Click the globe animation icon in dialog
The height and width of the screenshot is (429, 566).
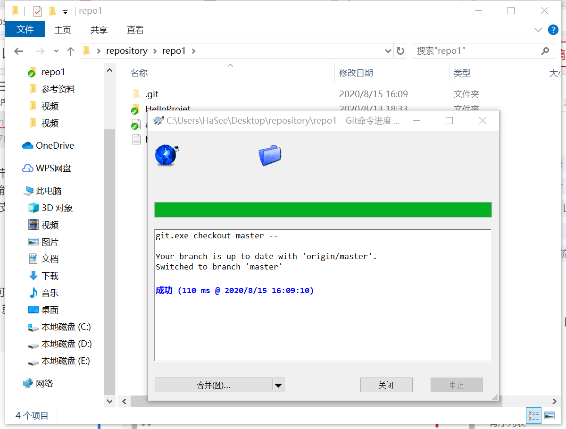[x=166, y=155]
